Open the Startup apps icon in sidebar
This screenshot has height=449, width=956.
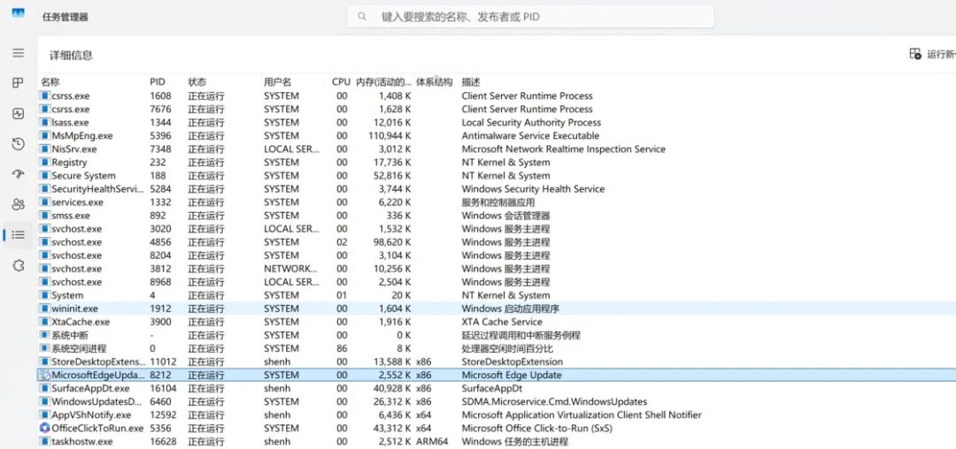[x=19, y=174]
